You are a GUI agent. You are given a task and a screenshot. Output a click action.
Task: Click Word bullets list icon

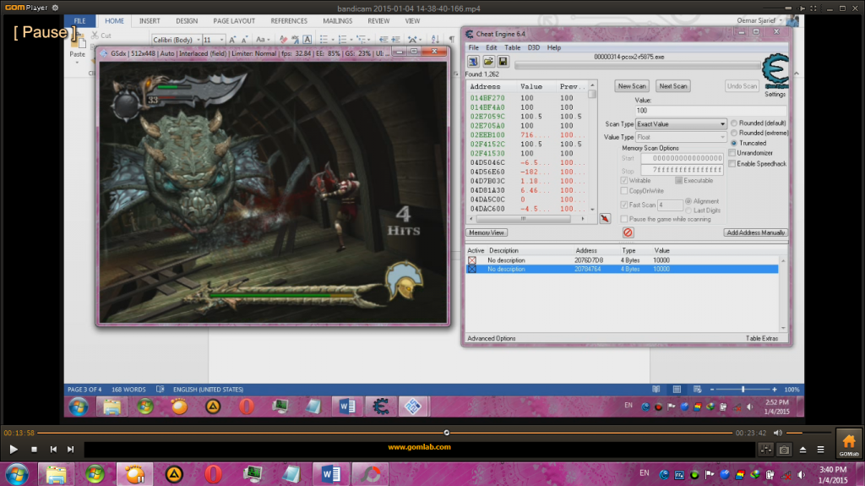324,39
